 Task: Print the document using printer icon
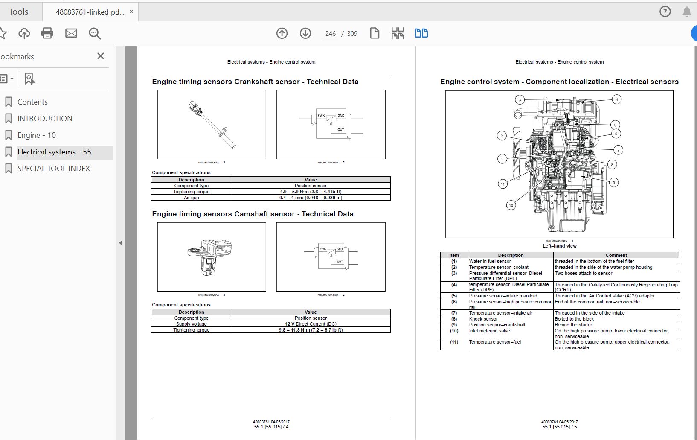pyautogui.click(x=47, y=33)
